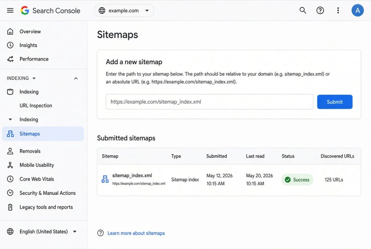371x249 pixels.
Task: Click the Discovered URLs column header
Action: coord(337,156)
